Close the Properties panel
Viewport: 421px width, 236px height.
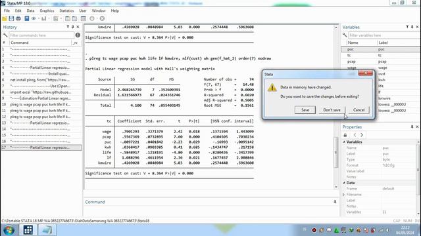tap(417, 127)
